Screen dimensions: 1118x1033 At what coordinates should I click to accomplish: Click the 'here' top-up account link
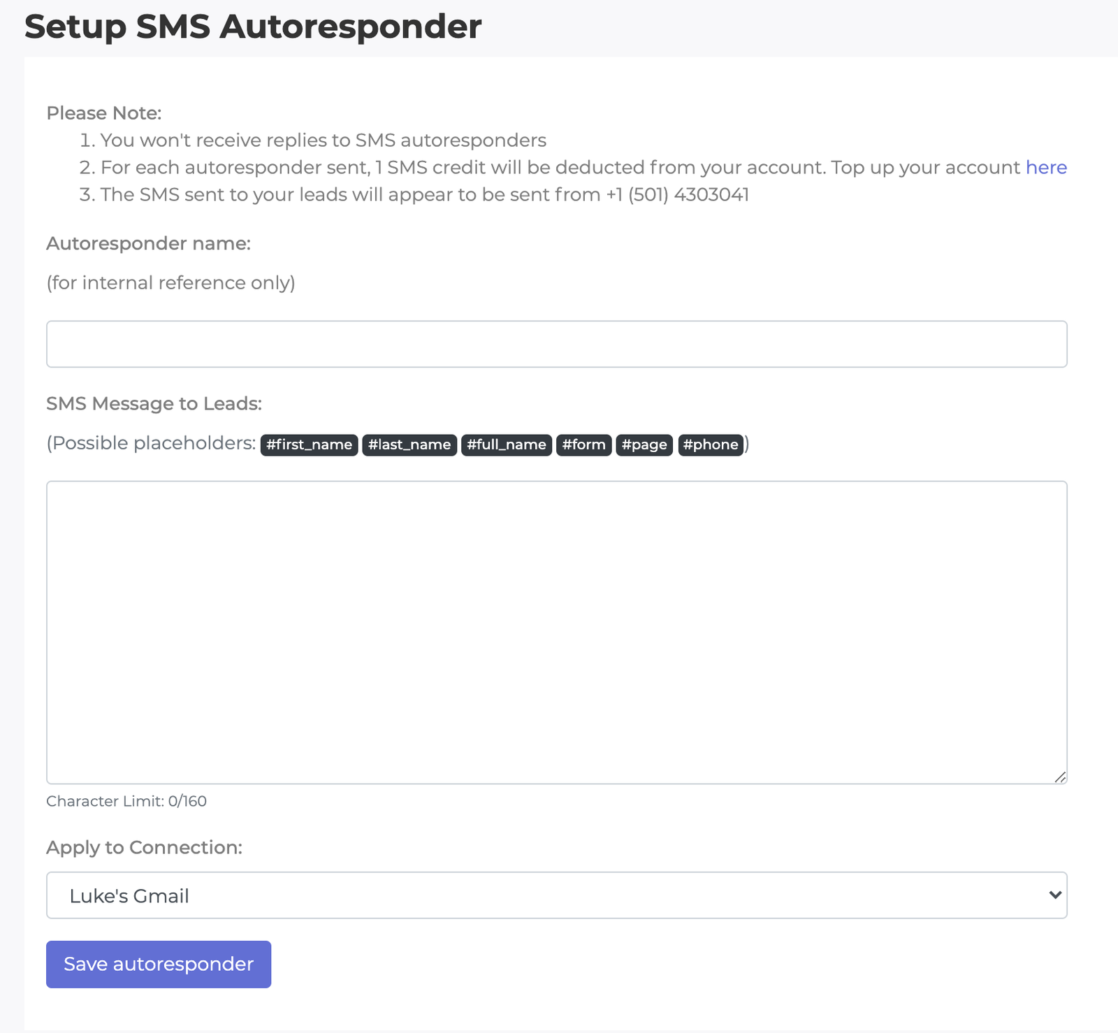(x=1045, y=168)
